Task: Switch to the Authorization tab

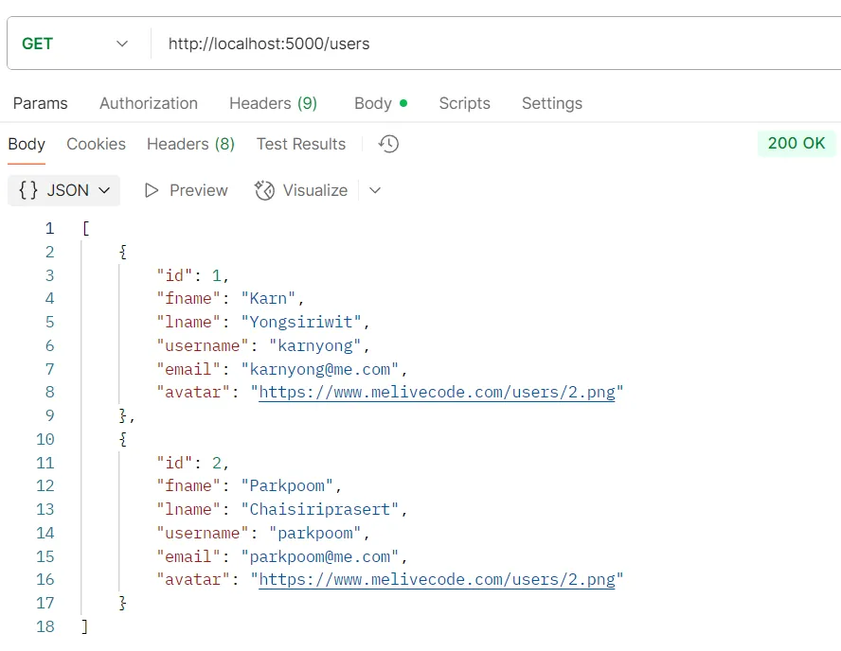Action: tap(148, 103)
